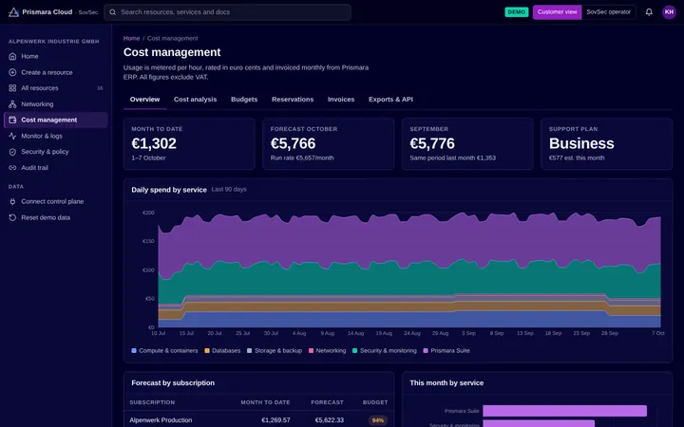Toggle Prismara Suite legend swatch

pyautogui.click(x=426, y=351)
